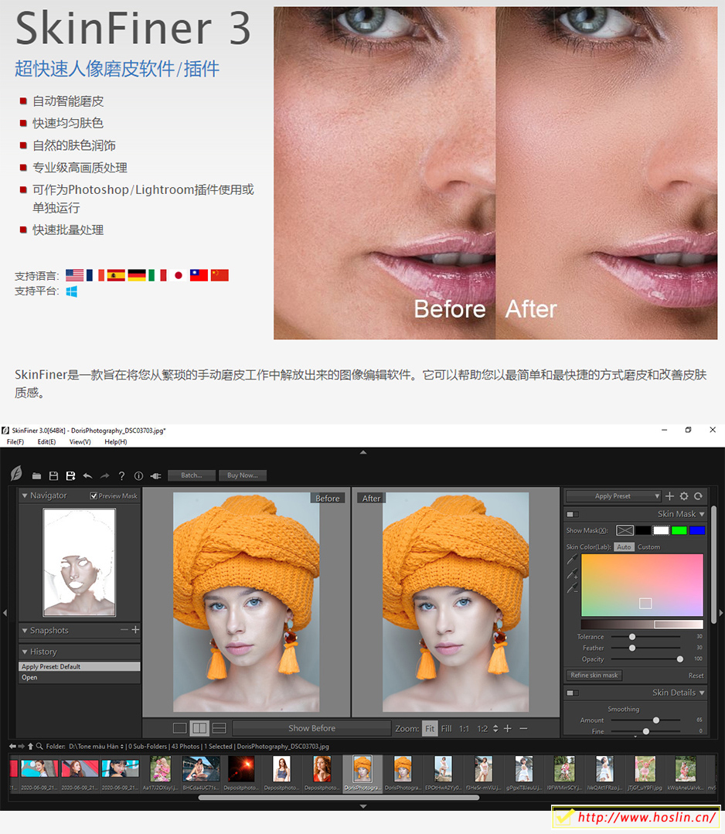
Task: Remove a snapshot with the minus icon
Action: 124,630
